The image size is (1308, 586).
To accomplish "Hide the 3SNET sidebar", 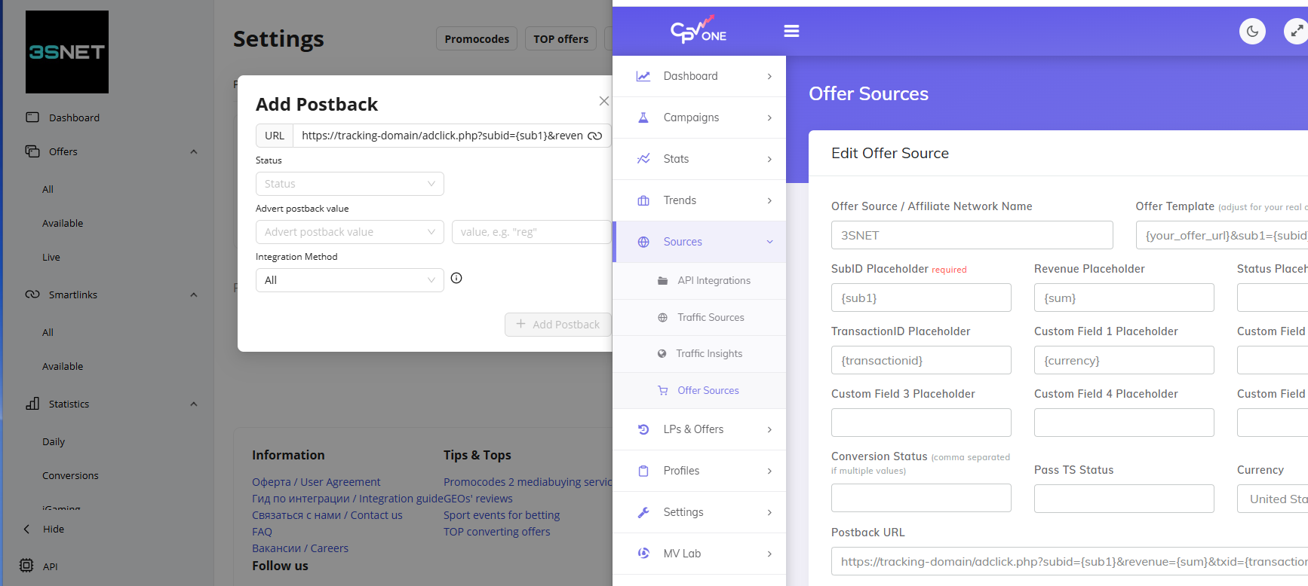I will pos(53,530).
